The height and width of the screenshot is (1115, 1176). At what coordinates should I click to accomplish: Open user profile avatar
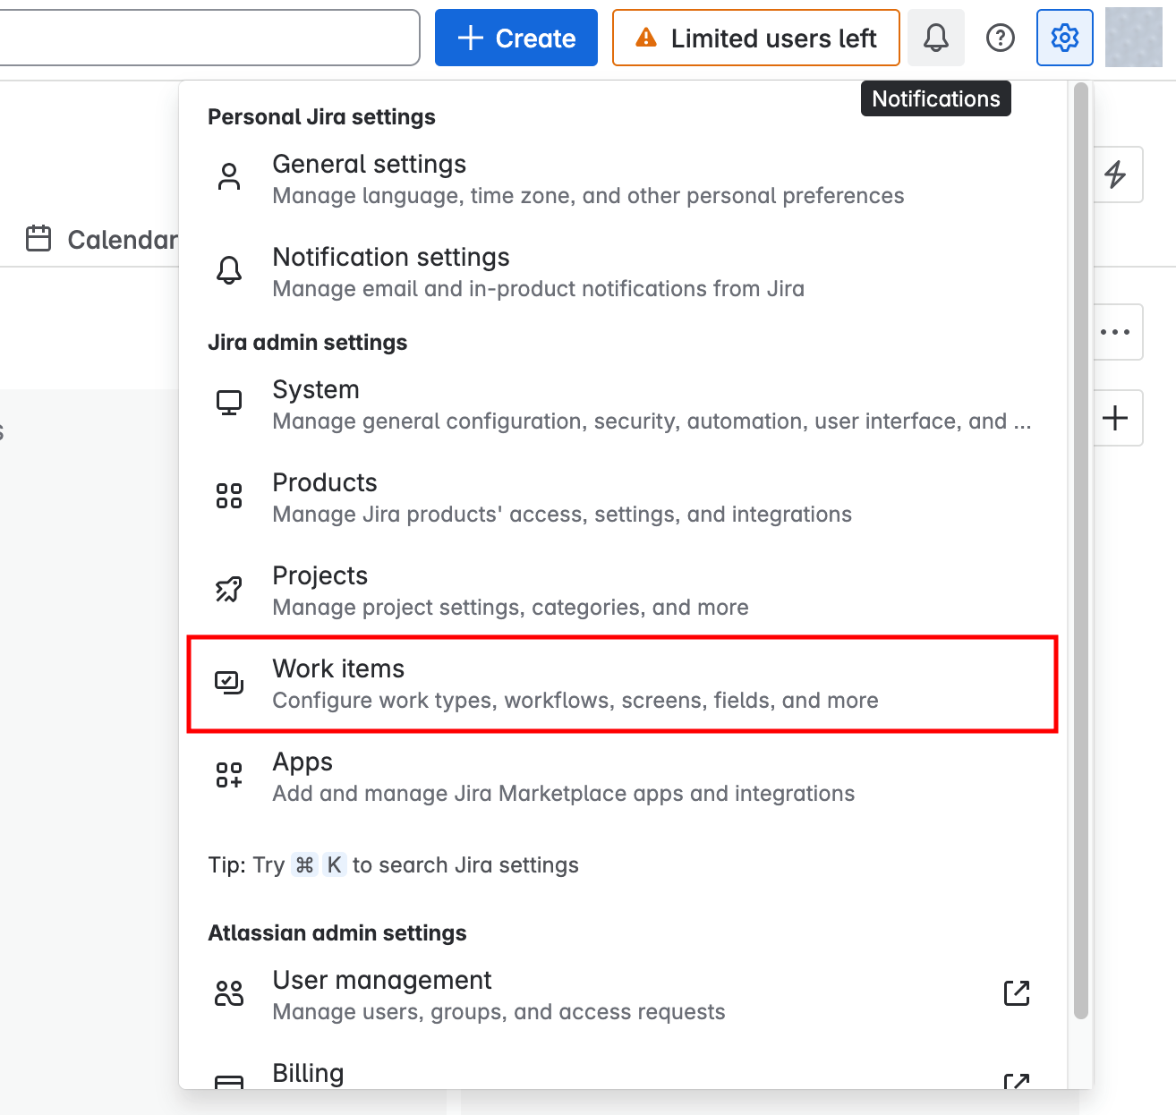tap(1133, 38)
